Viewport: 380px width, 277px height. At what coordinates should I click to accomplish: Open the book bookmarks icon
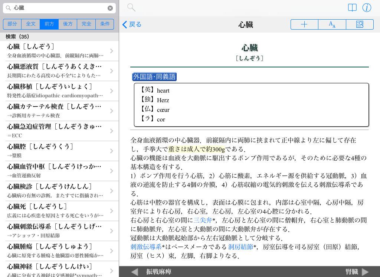pos(352,8)
